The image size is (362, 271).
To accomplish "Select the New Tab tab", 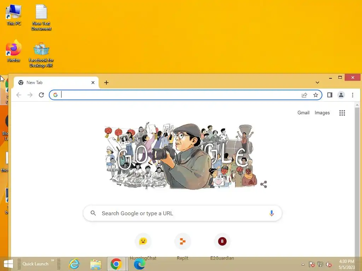I will pyautogui.click(x=56, y=83).
